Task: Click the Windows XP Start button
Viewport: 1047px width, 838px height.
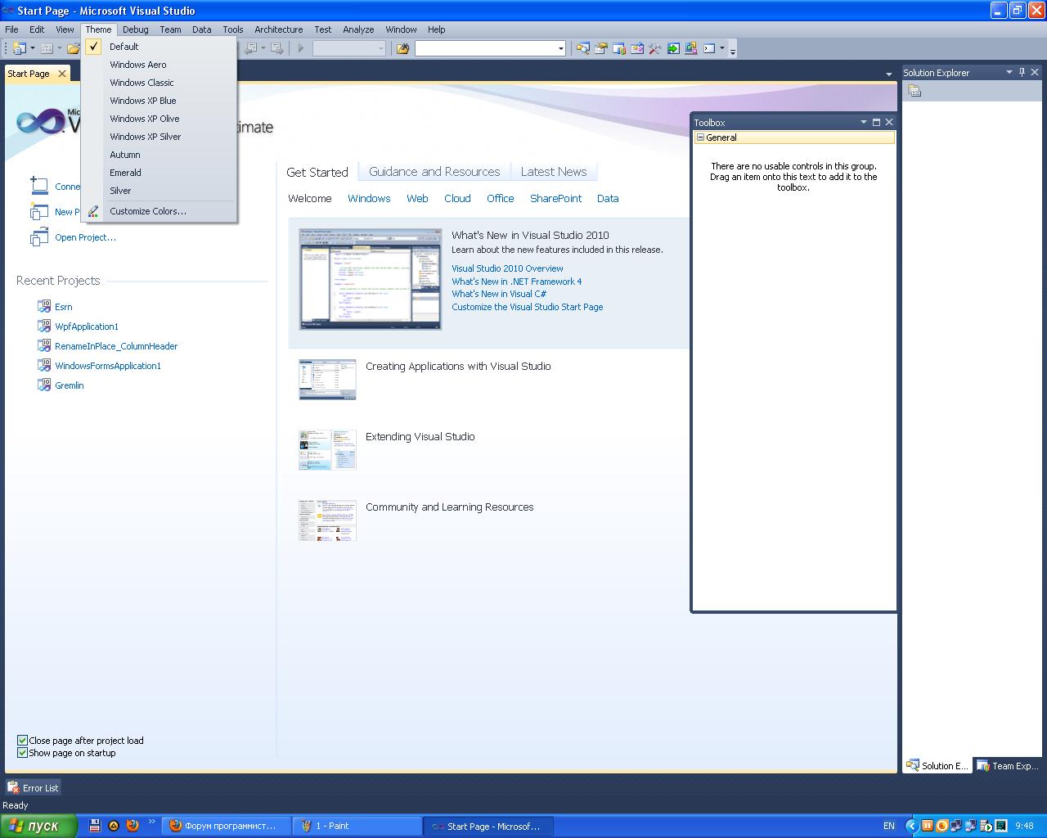Action: pyautogui.click(x=38, y=826)
